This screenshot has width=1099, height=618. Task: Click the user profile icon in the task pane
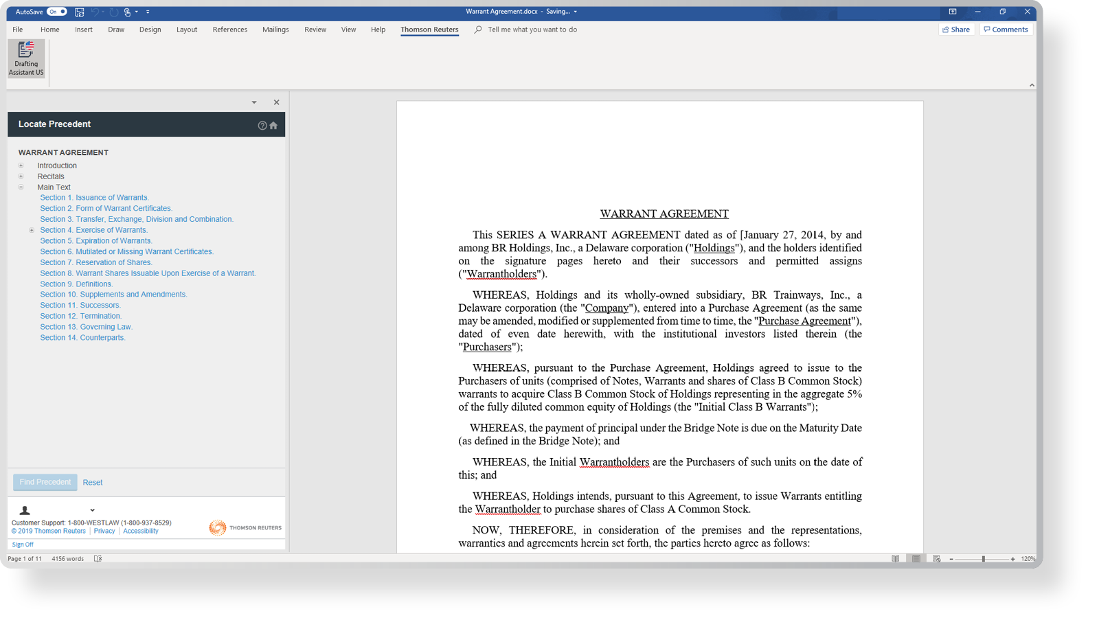25,510
